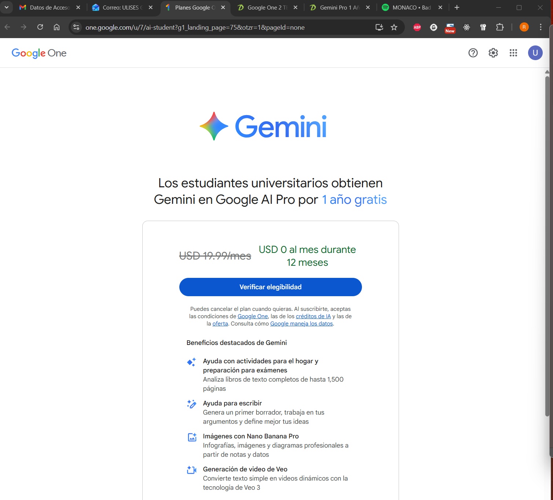Open the Google apps grid
This screenshot has width=553, height=500.
513,53
